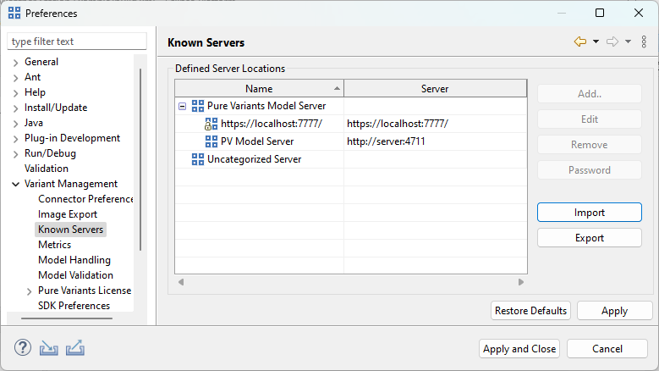Open the three-dot view menu icon
This screenshot has height=371, width=659.
point(644,42)
